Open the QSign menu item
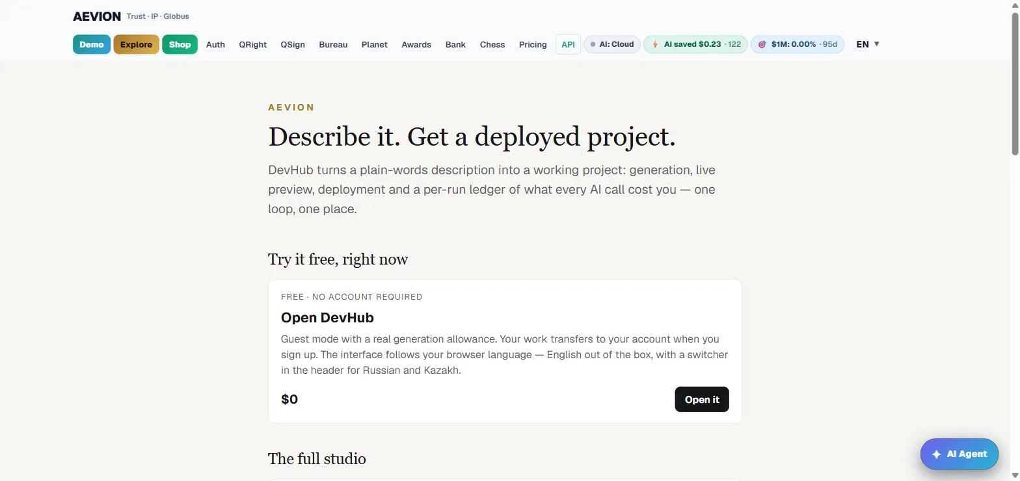This screenshot has width=1020, height=481. (293, 44)
